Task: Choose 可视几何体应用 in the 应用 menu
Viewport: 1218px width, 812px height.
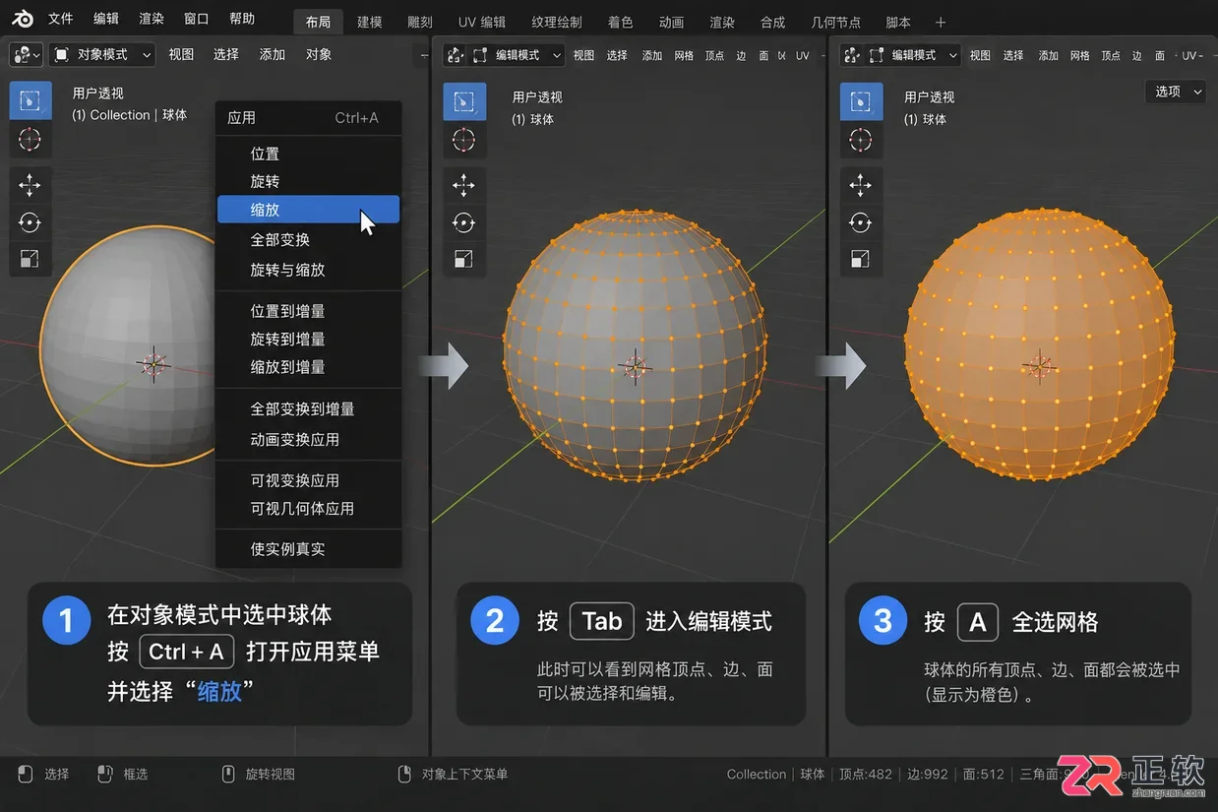Action: (x=308, y=509)
